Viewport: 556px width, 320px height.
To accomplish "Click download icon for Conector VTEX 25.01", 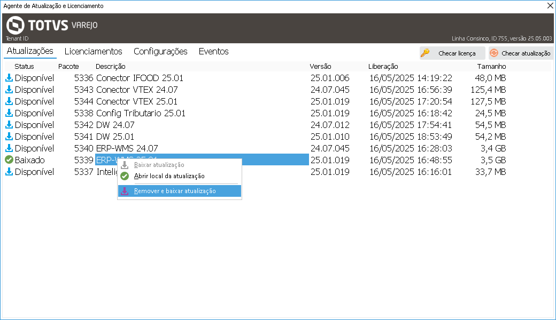I will pyautogui.click(x=9, y=101).
